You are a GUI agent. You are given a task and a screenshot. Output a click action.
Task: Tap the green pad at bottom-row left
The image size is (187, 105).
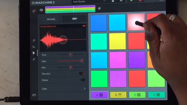click(x=99, y=79)
